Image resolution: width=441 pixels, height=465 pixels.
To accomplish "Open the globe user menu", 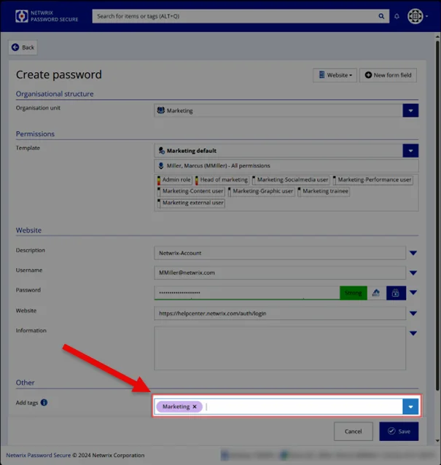I will pyautogui.click(x=418, y=16).
